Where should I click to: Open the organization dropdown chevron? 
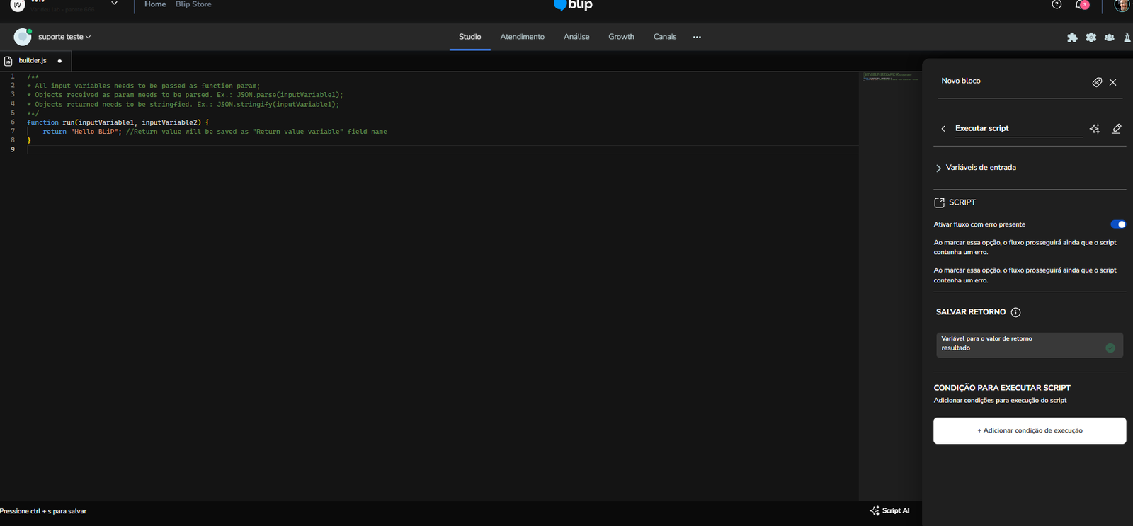(x=114, y=4)
